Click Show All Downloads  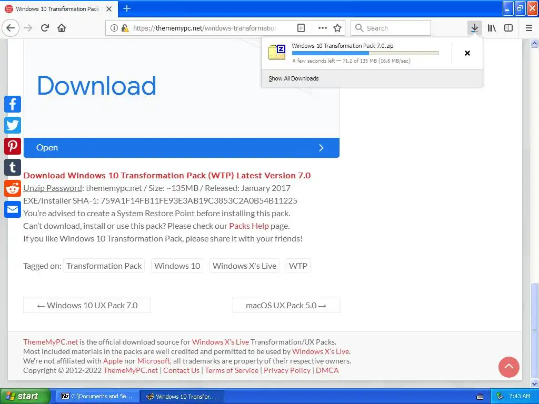[294, 78]
